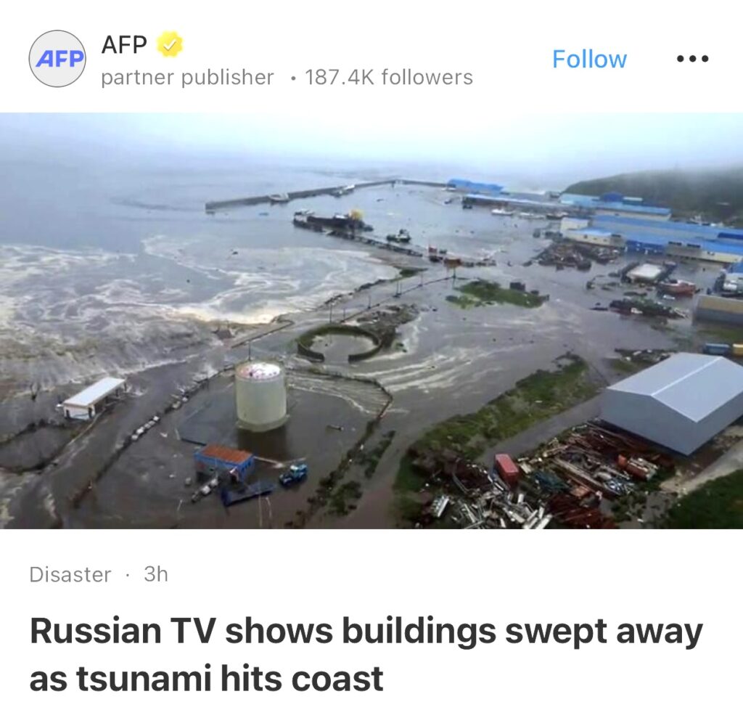The height and width of the screenshot is (710, 743).
Task: Click the 3h timestamp
Action: pyautogui.click(x=156, y=574)
